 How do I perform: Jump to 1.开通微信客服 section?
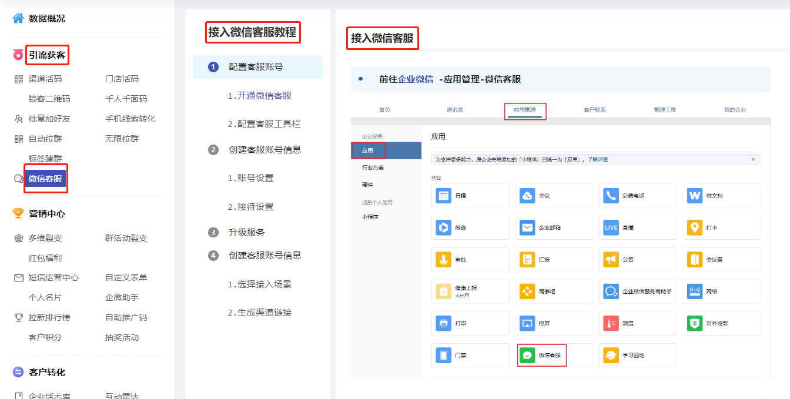tap(259, 96)
